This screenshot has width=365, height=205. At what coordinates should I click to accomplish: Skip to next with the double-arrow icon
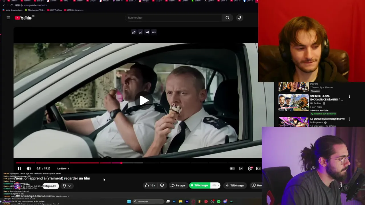147,32
